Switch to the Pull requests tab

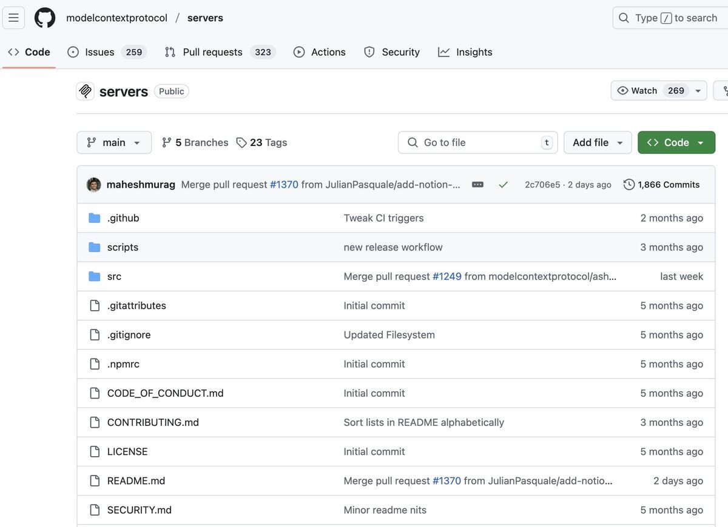[220, 52]
